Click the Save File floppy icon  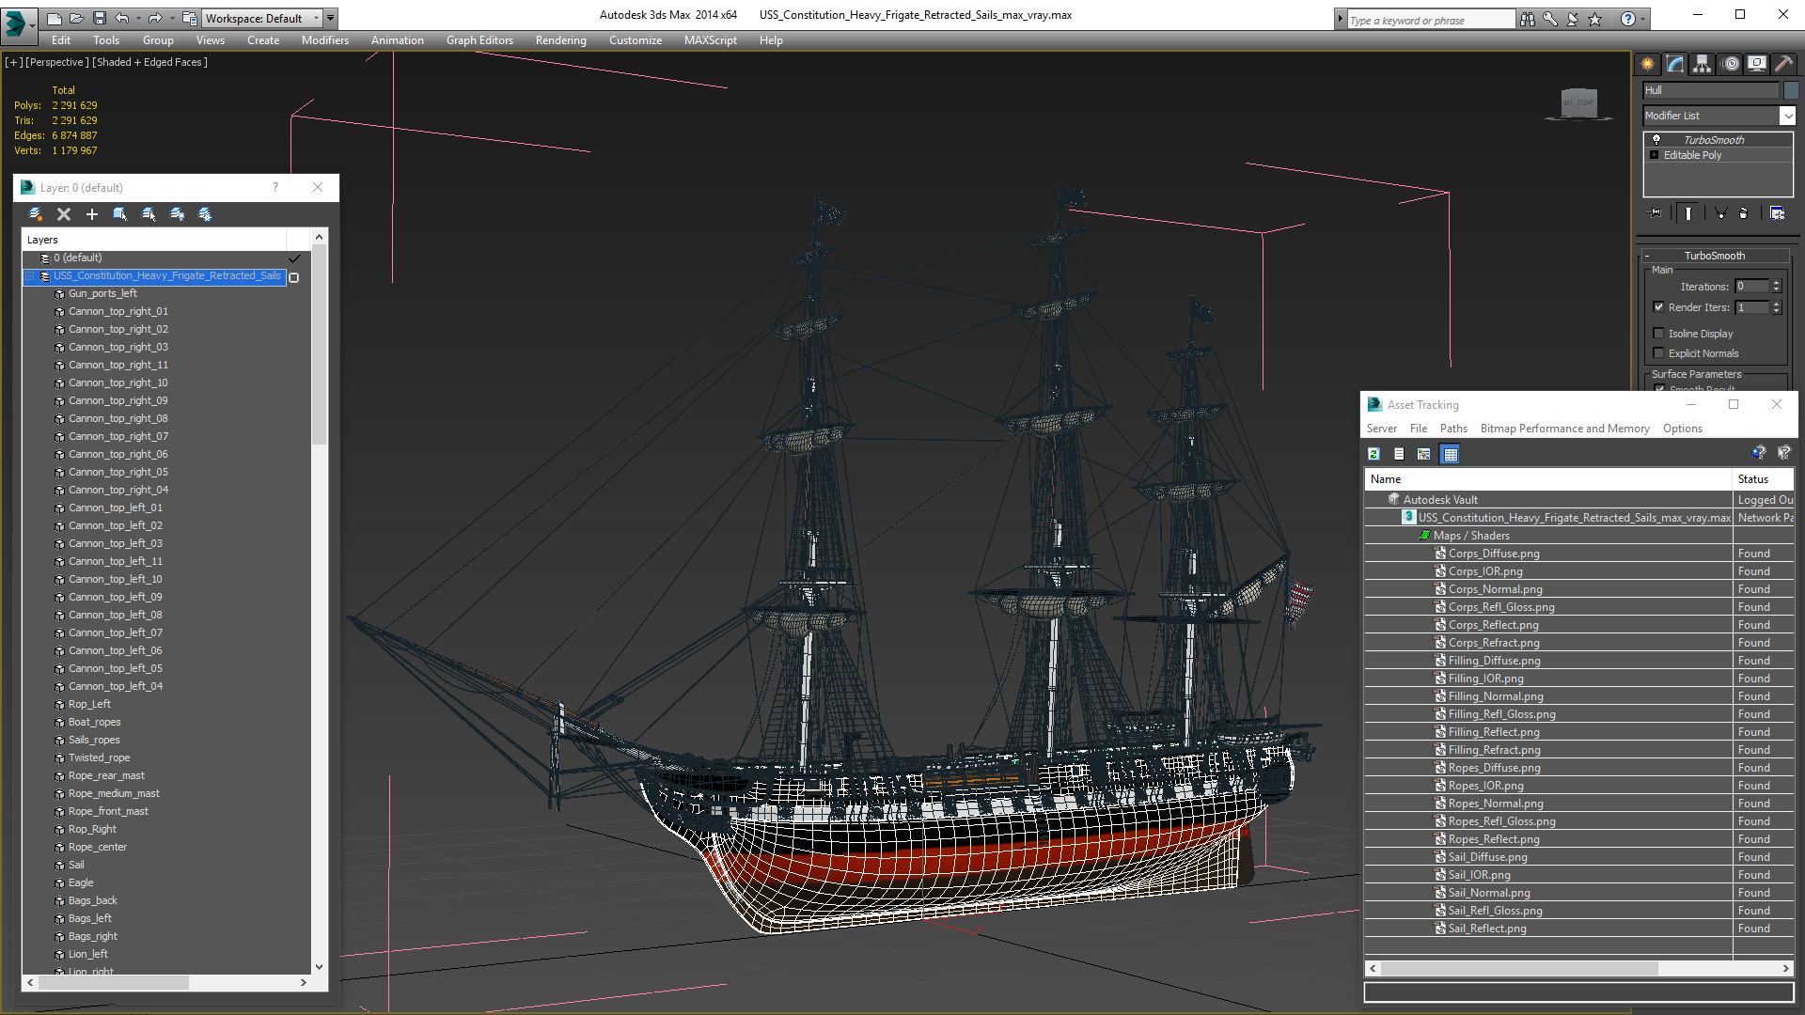(x=100, y=18)
